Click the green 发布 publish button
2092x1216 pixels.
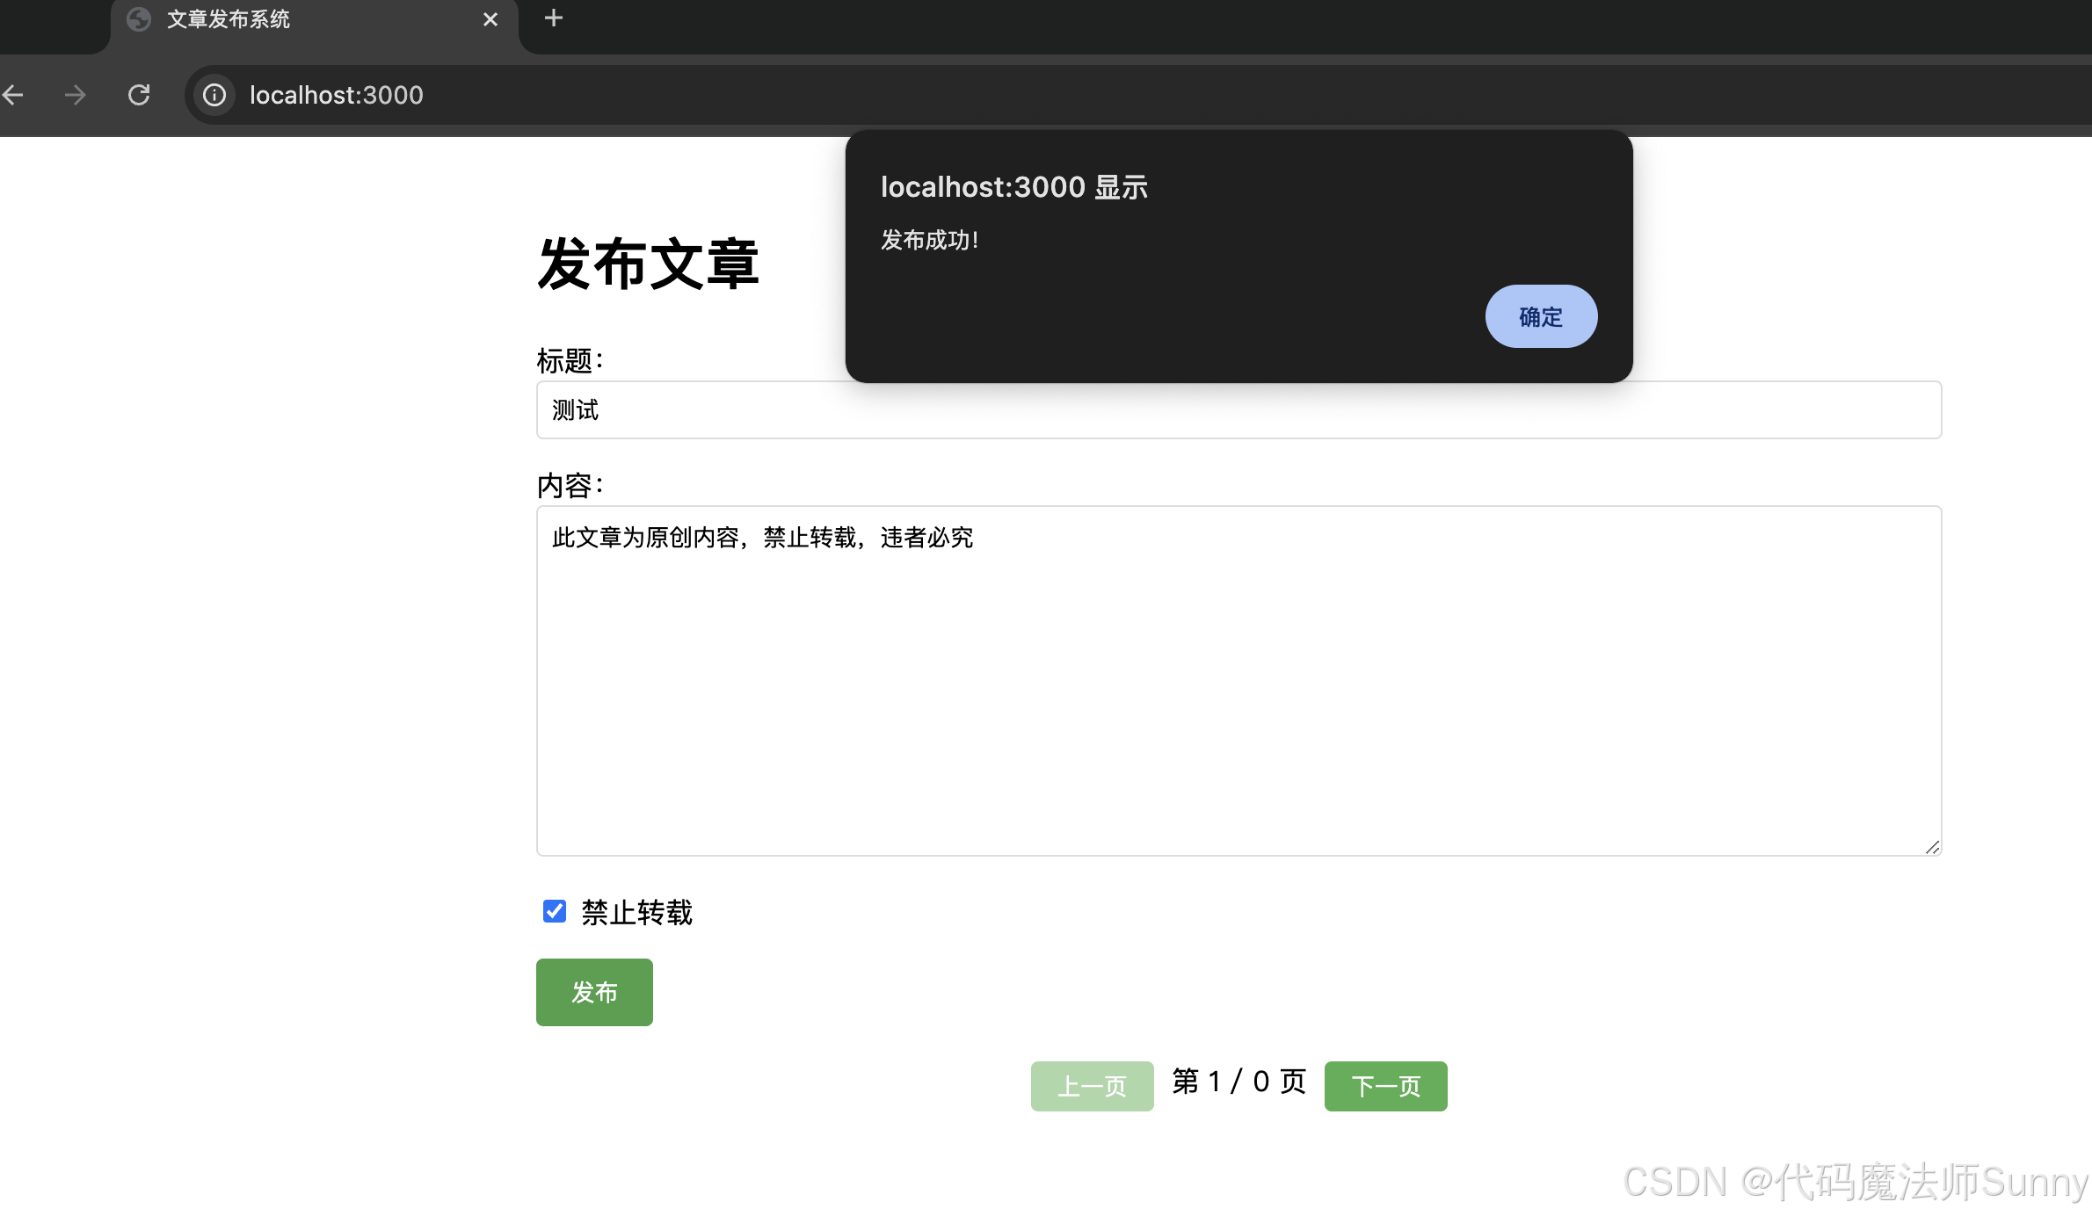click(593, 992)
